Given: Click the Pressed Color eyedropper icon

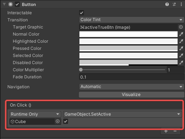Looking at the screenshot, I should point(181,48).
